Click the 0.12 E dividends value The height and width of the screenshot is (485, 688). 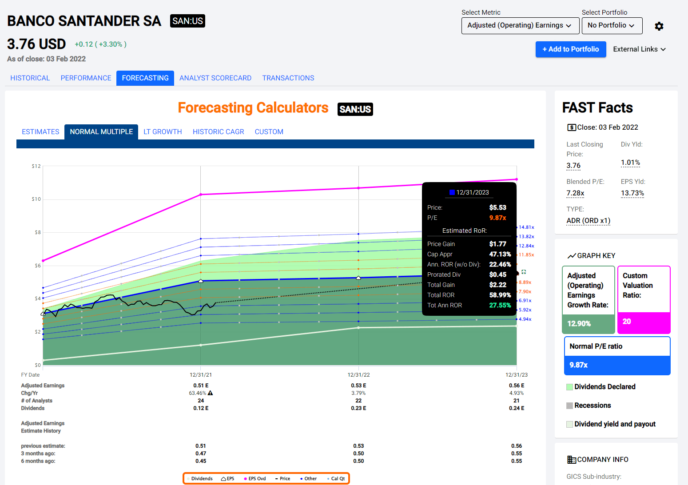point(201,408)
